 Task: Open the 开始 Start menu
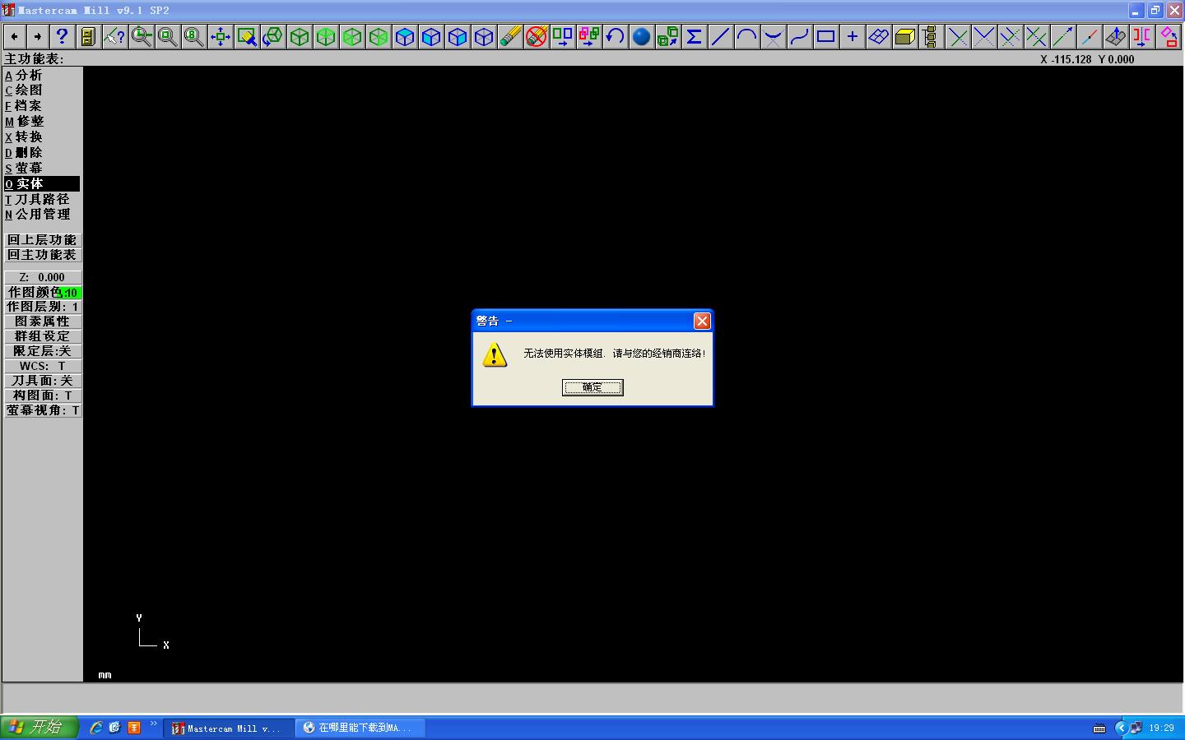coord(39,728)
